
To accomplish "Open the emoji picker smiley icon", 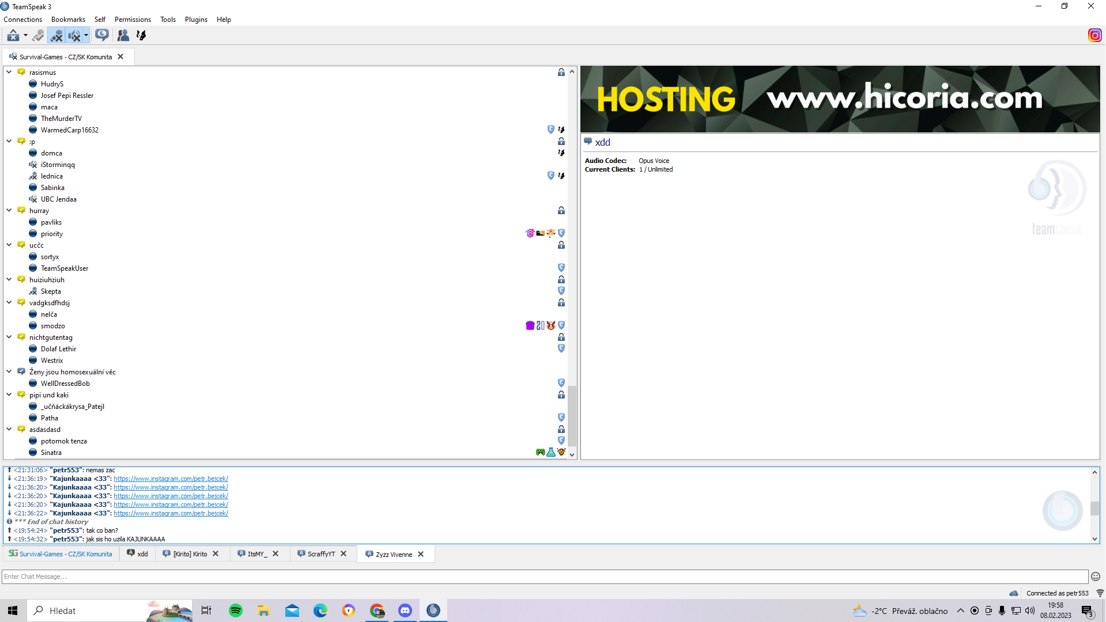I will (1096, 577).
